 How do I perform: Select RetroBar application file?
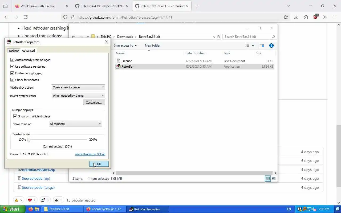pos(194,67)
